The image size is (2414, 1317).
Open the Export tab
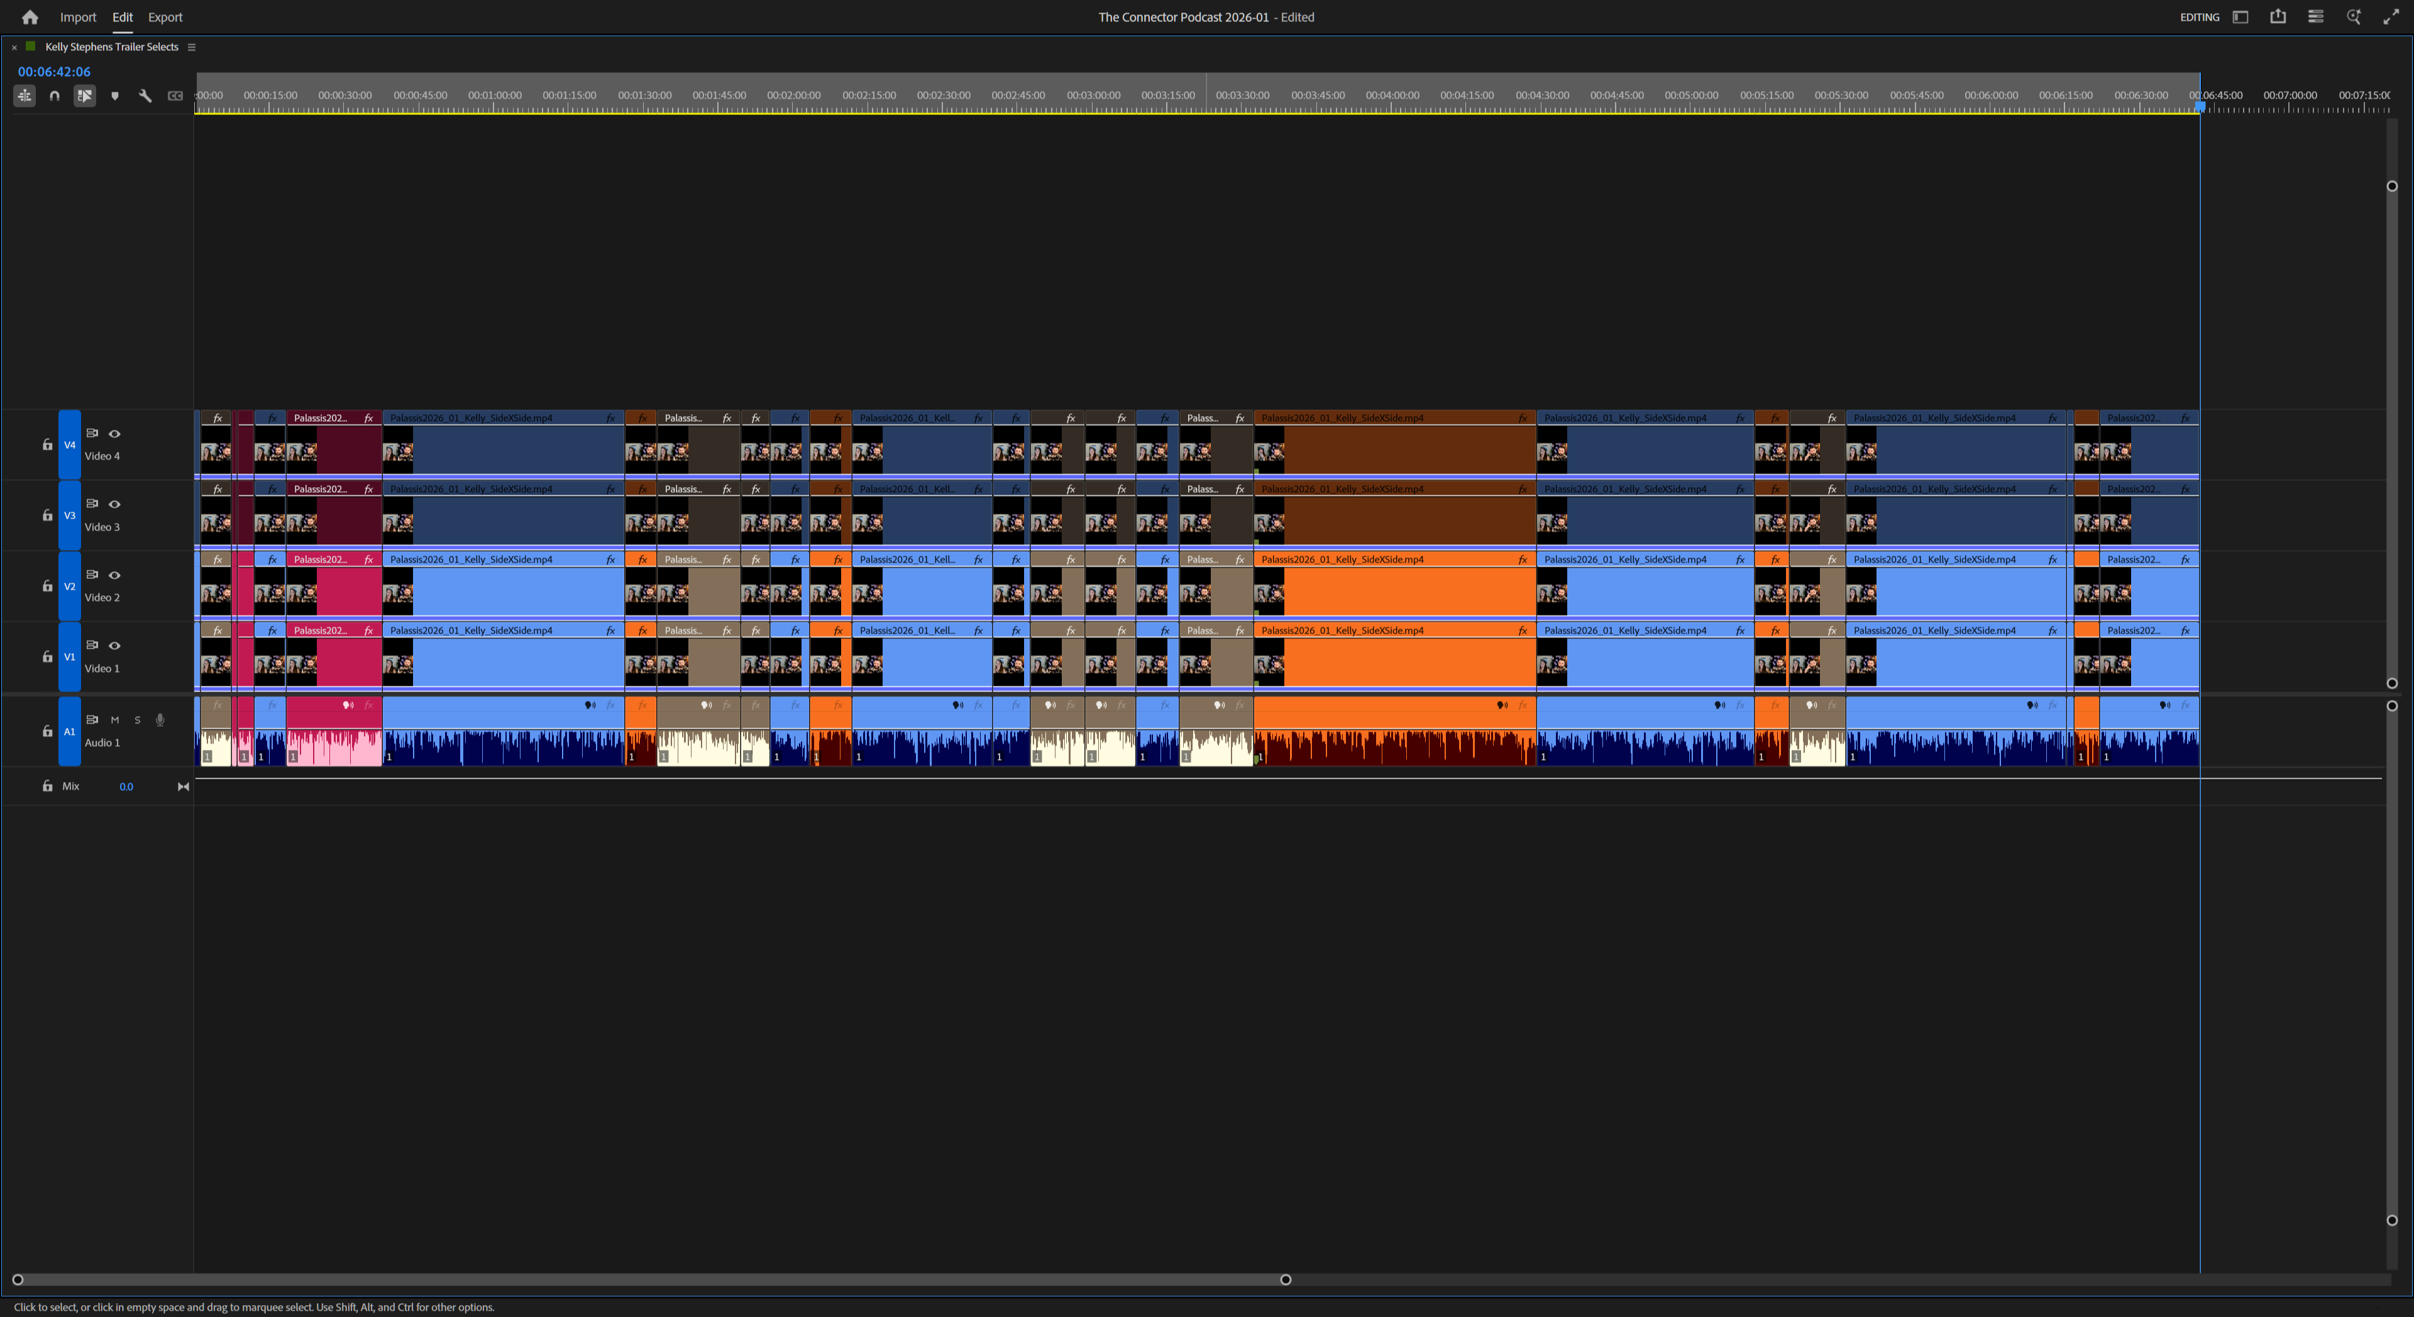[165, 16]
